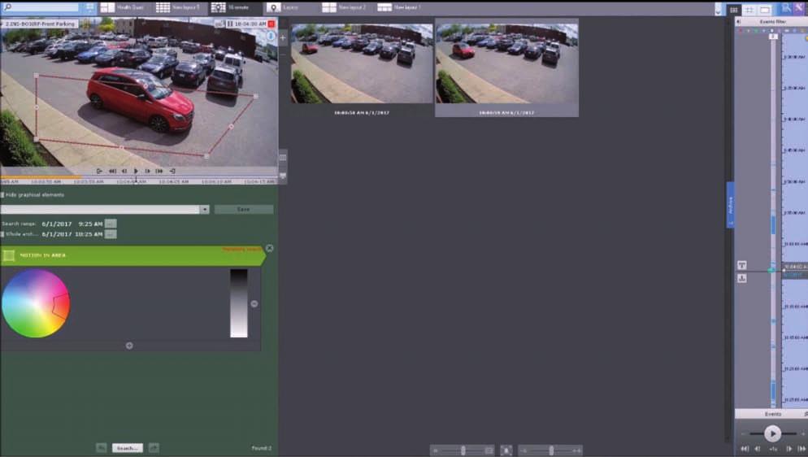808x457 pixels.
Task: Adjust the thumbnail size slider
Action: [463, 450]
